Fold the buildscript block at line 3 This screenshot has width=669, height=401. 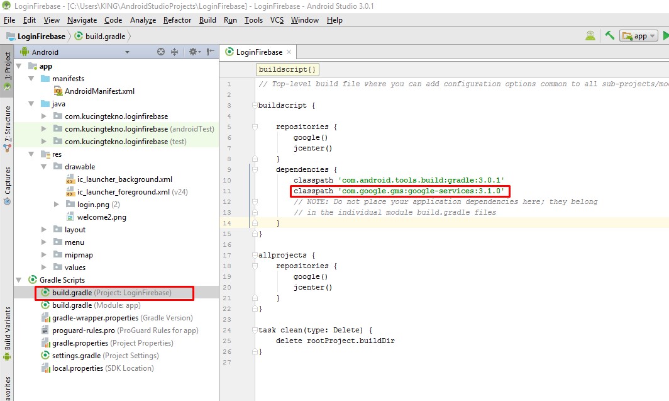255,105
